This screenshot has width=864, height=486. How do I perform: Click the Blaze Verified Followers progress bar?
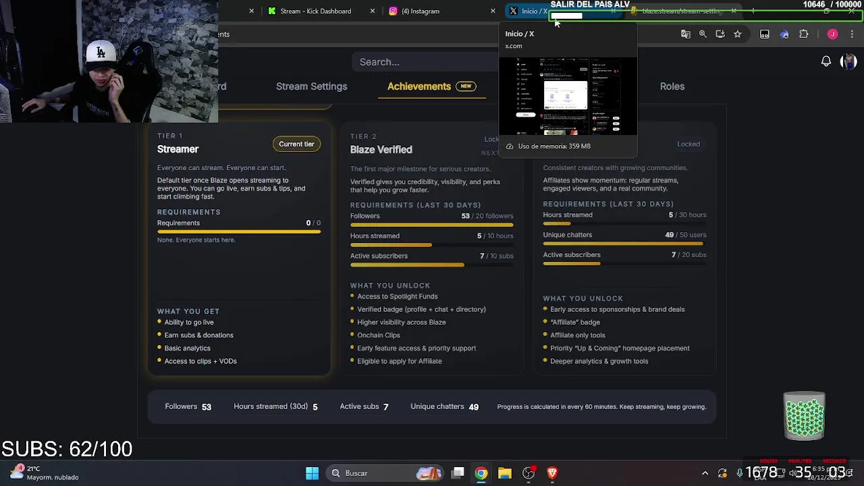pos(432,225)
